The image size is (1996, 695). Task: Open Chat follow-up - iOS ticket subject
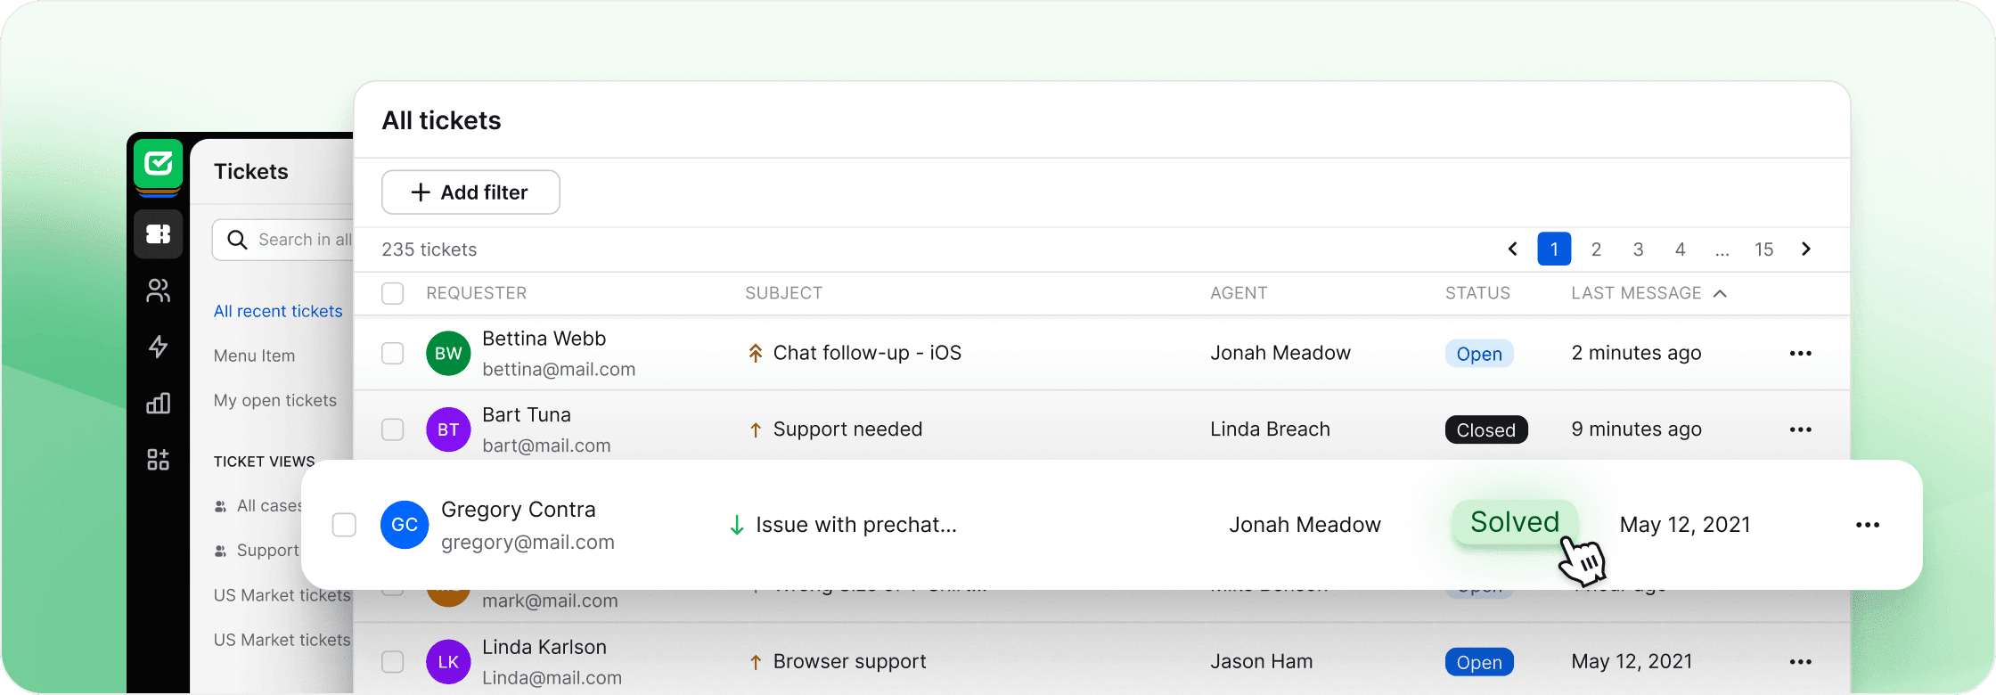(x=867, y=354)
